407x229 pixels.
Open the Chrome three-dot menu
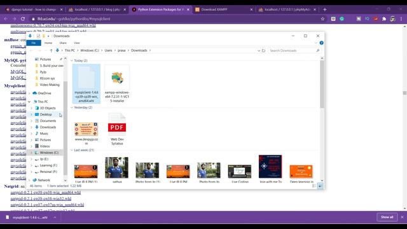401,19
